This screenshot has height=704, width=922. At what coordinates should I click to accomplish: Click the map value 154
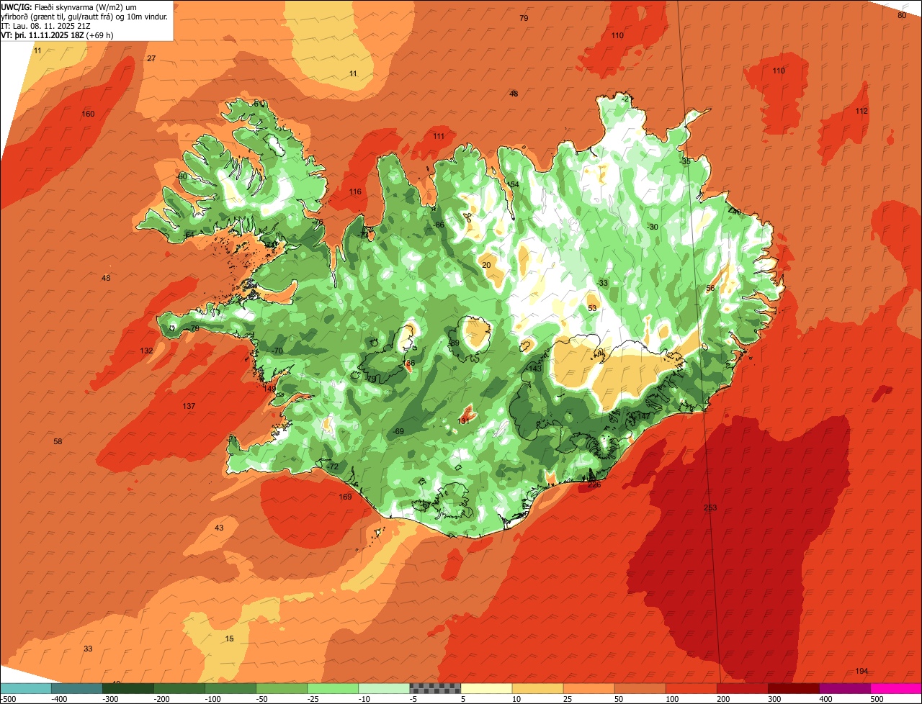point(513,185)
